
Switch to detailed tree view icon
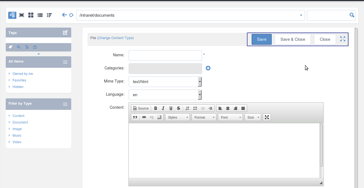pos(49,15)
